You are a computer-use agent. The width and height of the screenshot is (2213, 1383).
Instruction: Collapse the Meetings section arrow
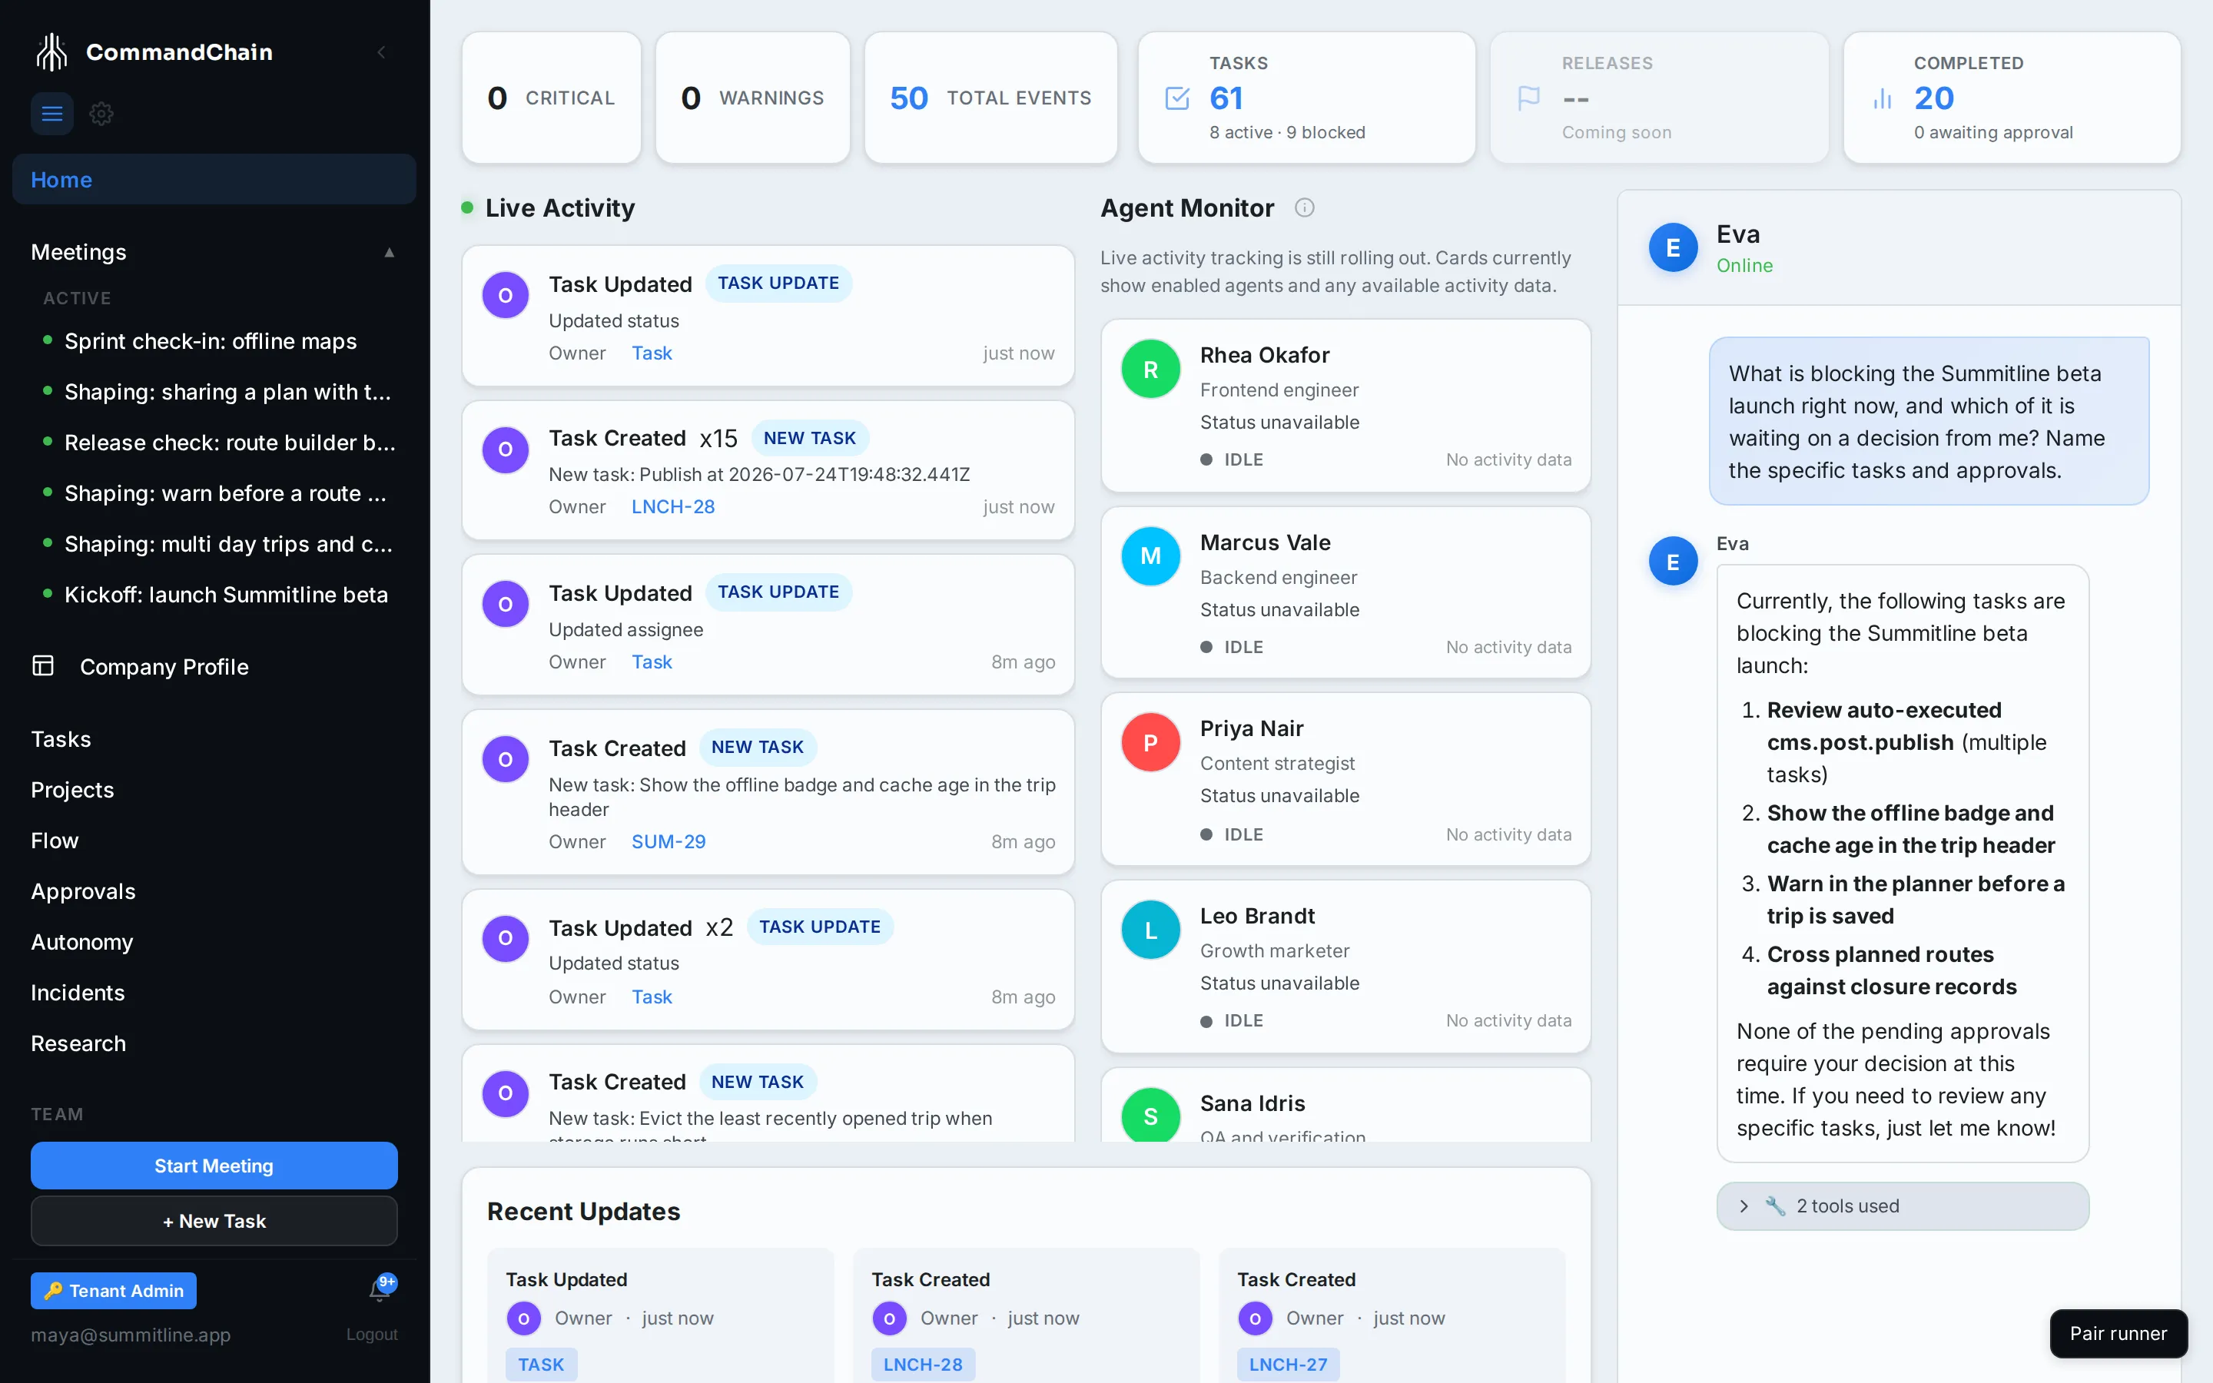390,253
